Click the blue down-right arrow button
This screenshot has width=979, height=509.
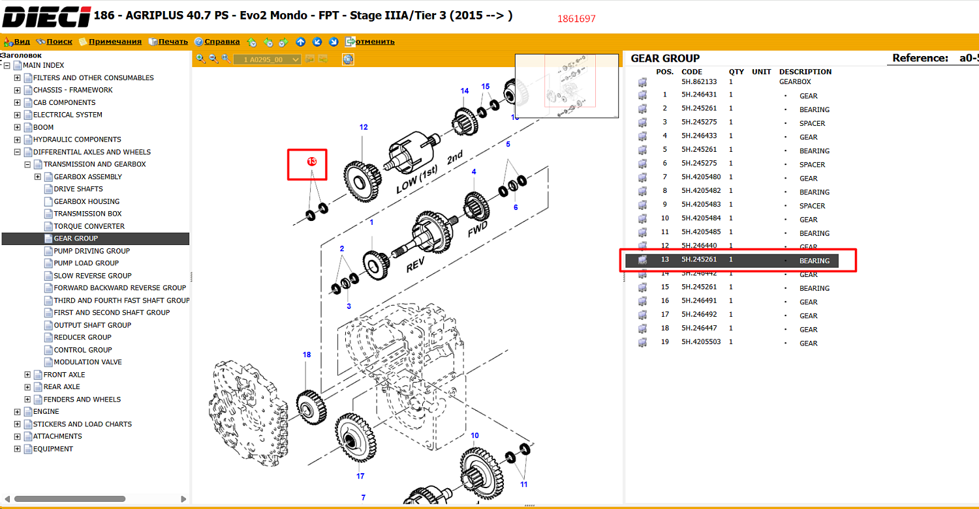pos(334,42)
